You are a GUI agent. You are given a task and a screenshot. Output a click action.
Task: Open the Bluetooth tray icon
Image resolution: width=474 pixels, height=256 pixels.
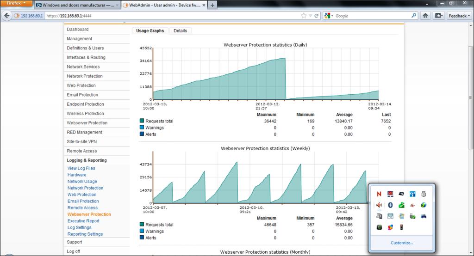pyautogui.click(x=390, y=205)
